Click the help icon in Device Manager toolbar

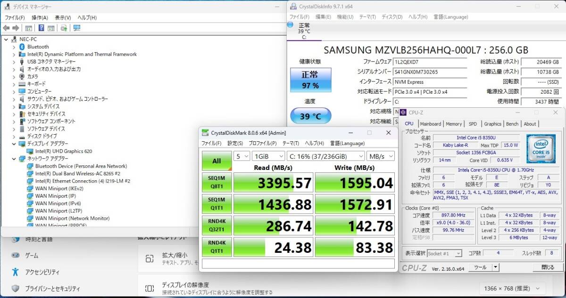coord(41,28)
